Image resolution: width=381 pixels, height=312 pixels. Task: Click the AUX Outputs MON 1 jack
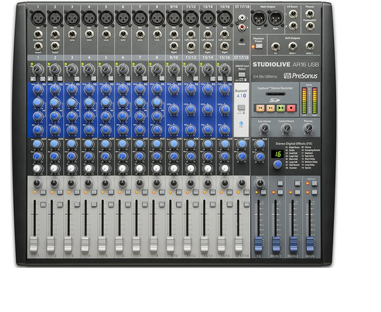[x=292, y=46]
